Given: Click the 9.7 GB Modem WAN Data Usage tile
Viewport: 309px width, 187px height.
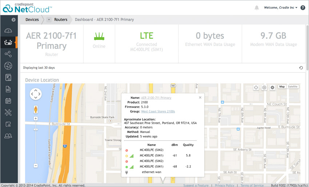Looking at the screenshot, I should [x=273, y=43].
